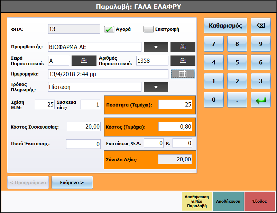Go to Επόμενο next item
This screenshot has width=277, height=213.
coord(72,182)
